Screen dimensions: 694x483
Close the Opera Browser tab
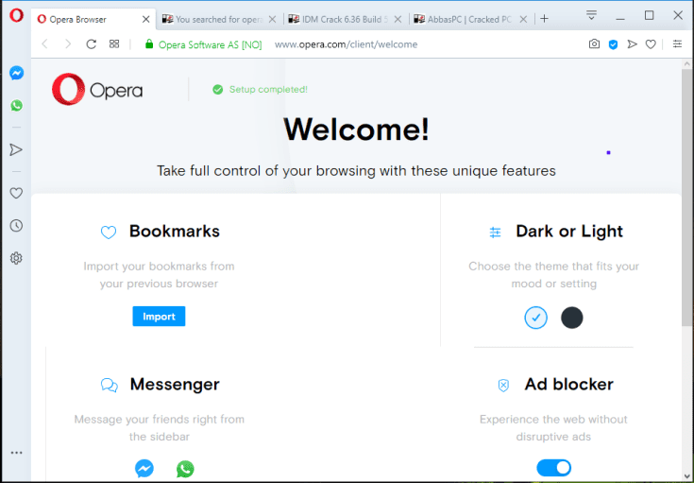(x=145, y=20)
